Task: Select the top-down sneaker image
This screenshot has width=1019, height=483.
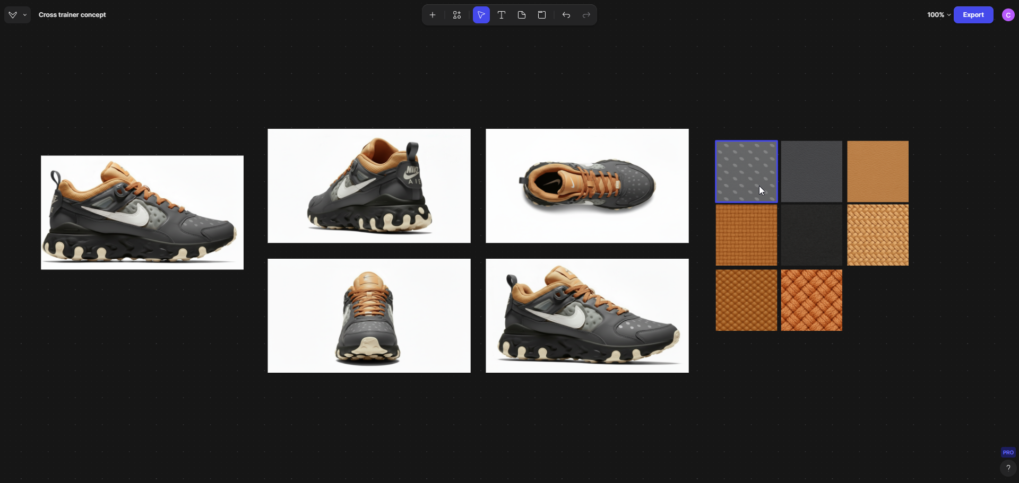Action: tap(587, 186)
